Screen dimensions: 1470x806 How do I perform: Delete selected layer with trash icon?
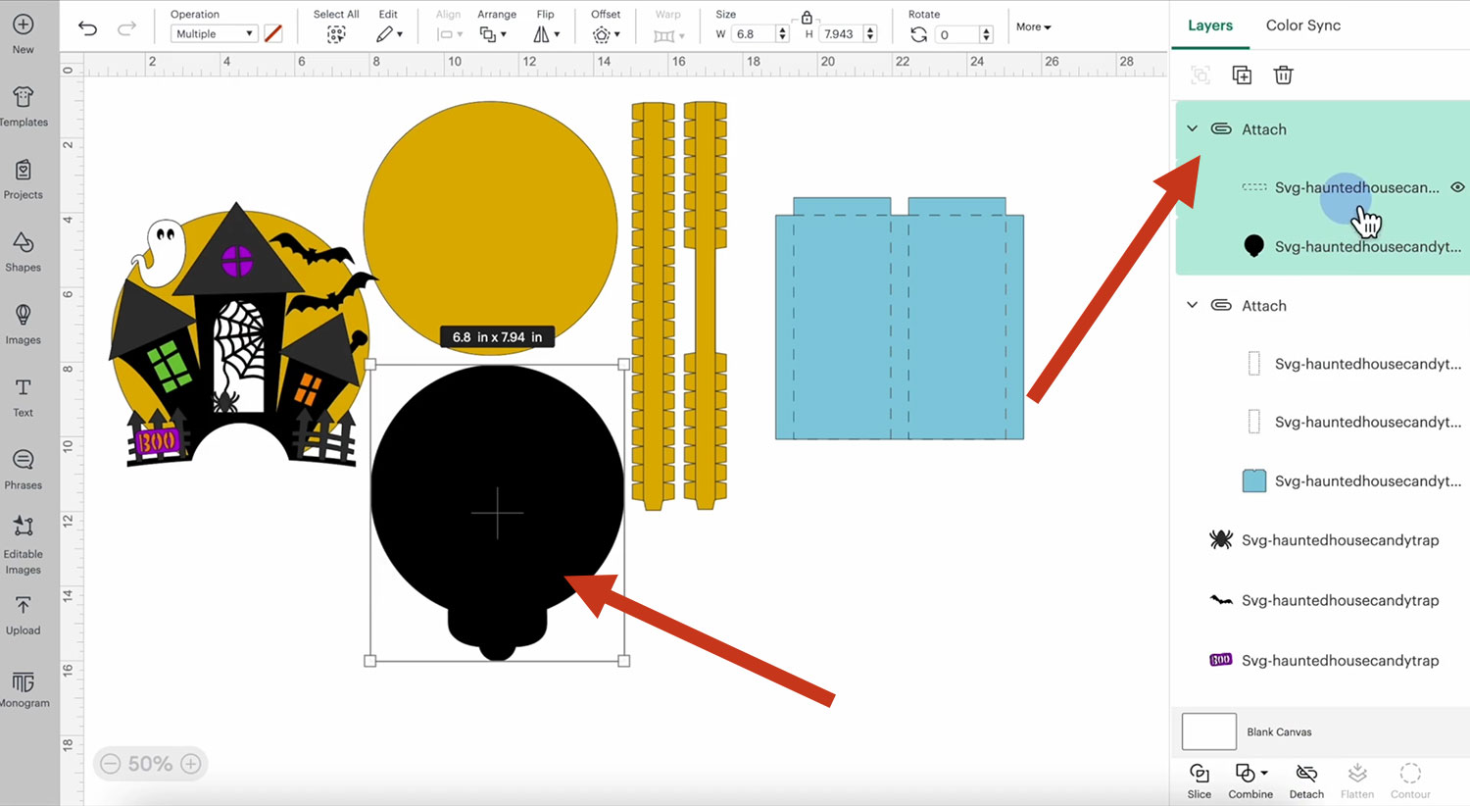point(1283,76)
